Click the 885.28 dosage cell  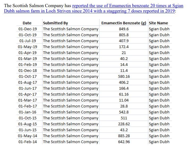pos(124,136)
